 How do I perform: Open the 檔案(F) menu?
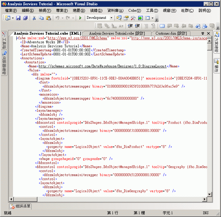(x=11, y=11)
